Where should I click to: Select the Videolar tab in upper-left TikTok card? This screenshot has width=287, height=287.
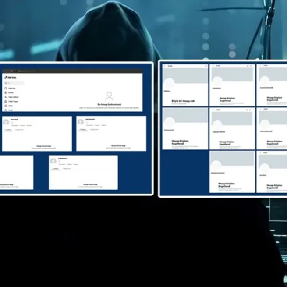8,130
